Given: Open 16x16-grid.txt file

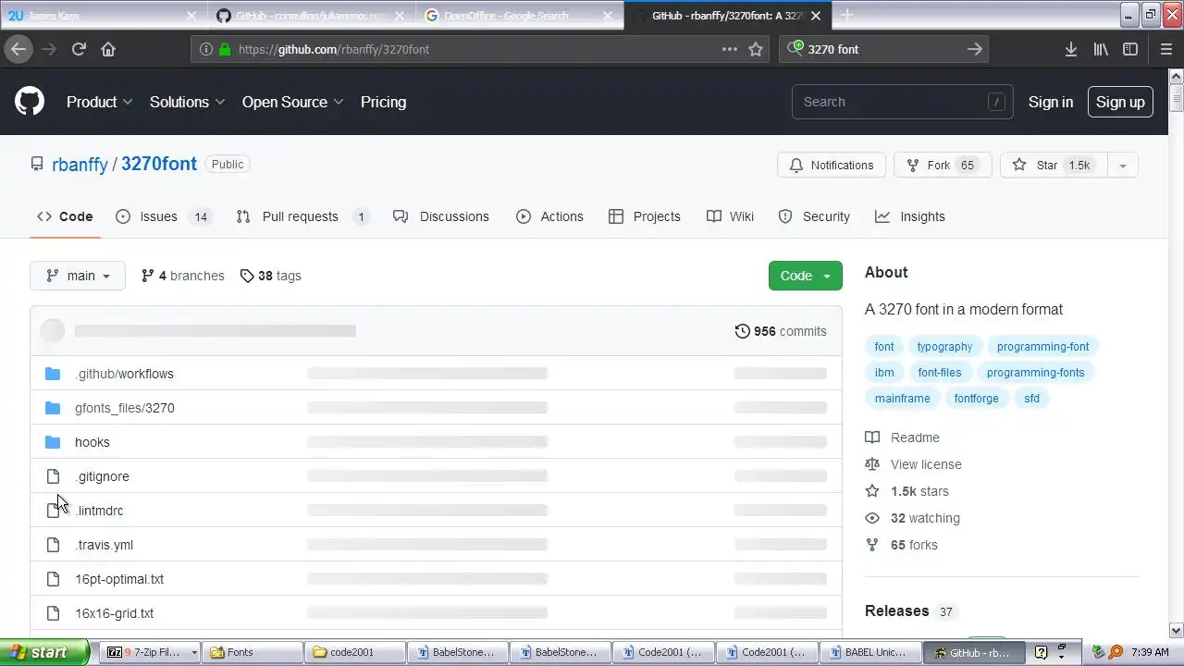Looking at the screenshot, I should click(x=114, y=613).
